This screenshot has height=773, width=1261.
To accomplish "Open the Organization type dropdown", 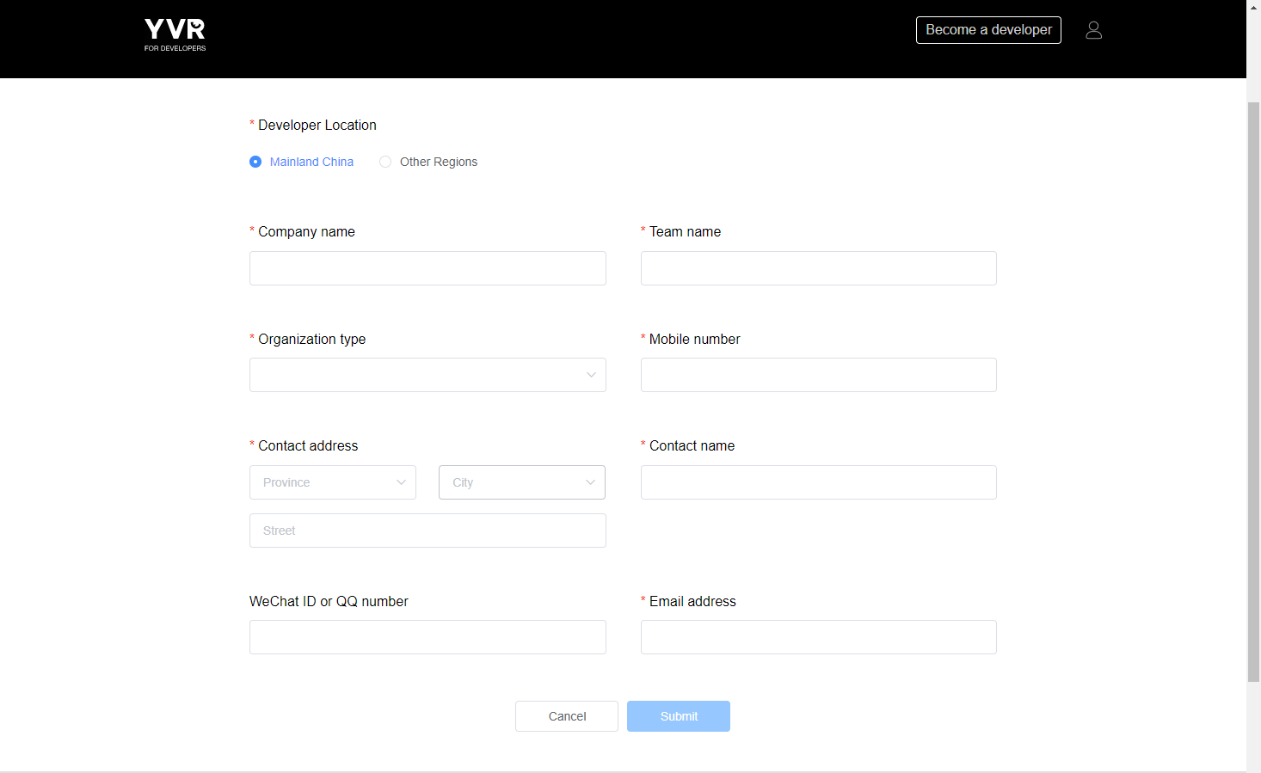I will 428,375.
